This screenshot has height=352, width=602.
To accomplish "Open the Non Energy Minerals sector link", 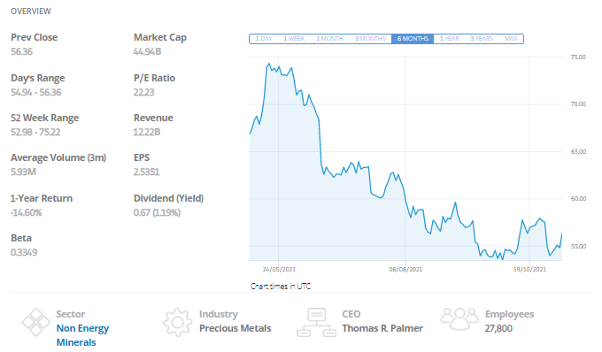I will 82,335.
